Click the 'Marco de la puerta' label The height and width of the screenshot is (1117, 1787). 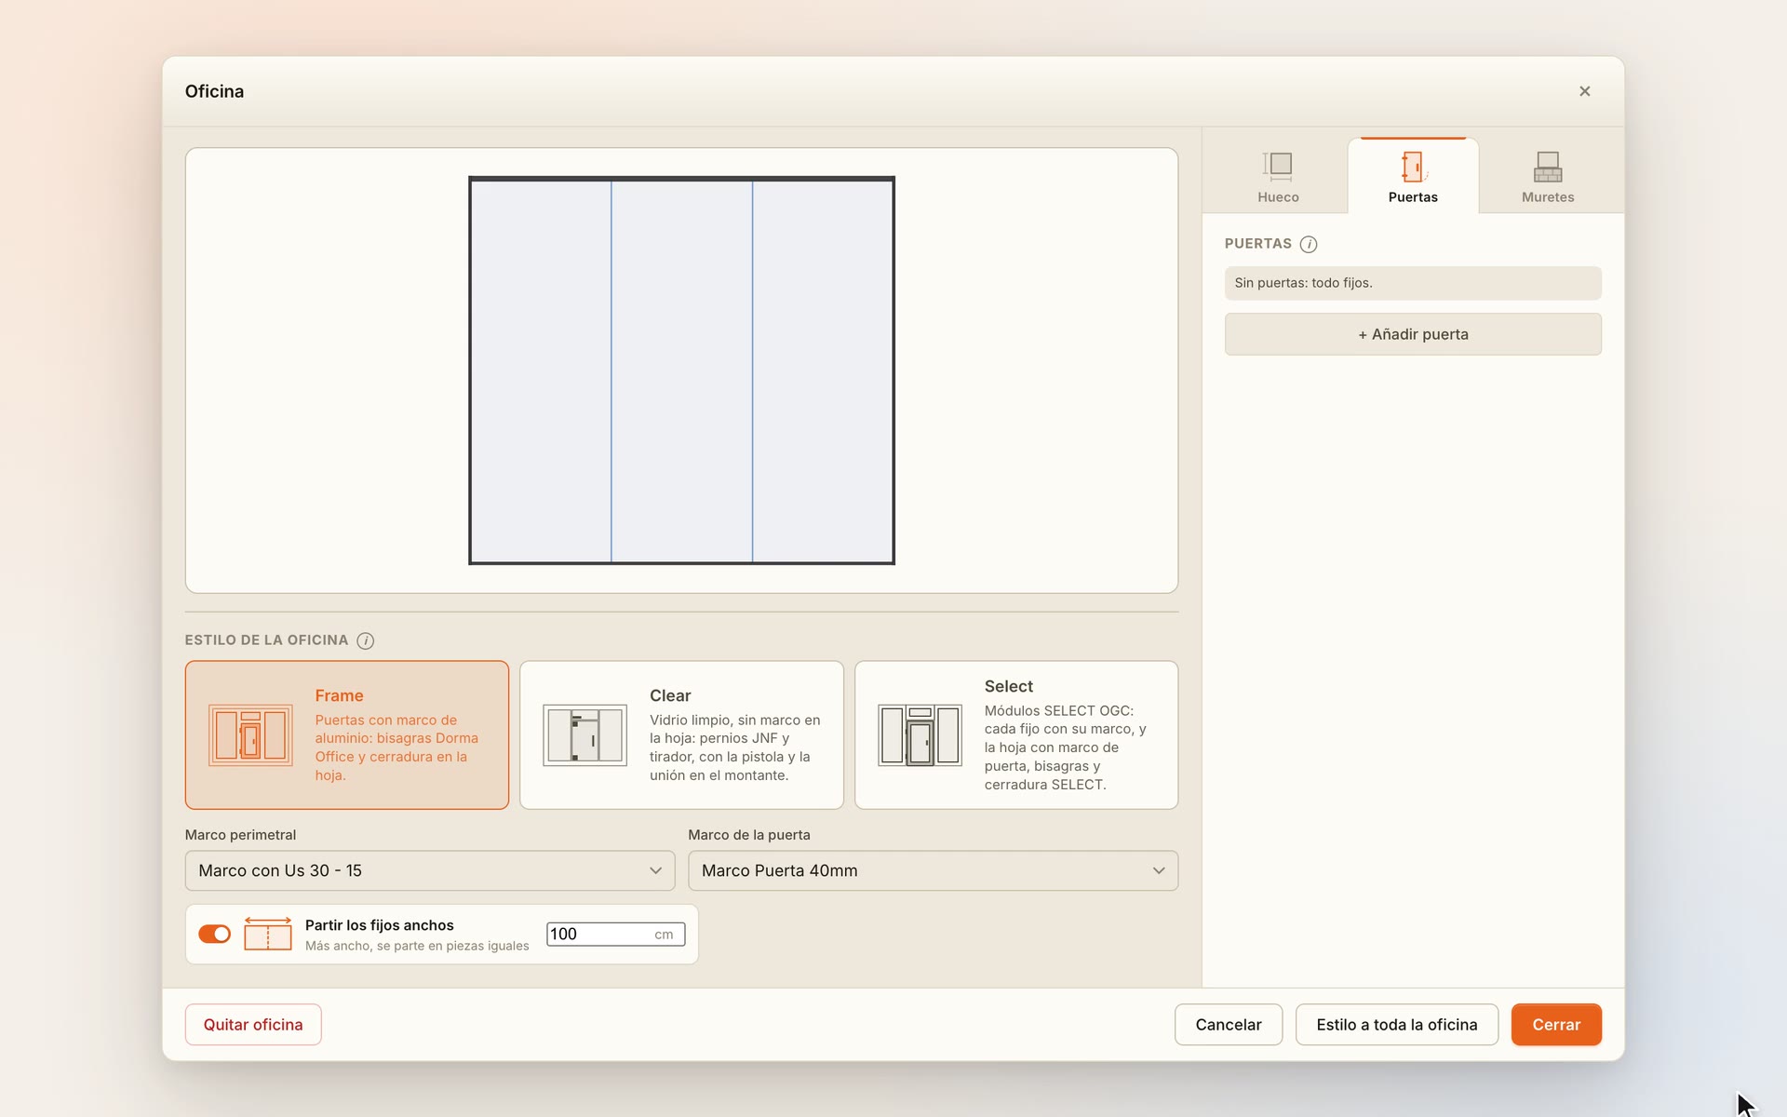tap(749, 835)
